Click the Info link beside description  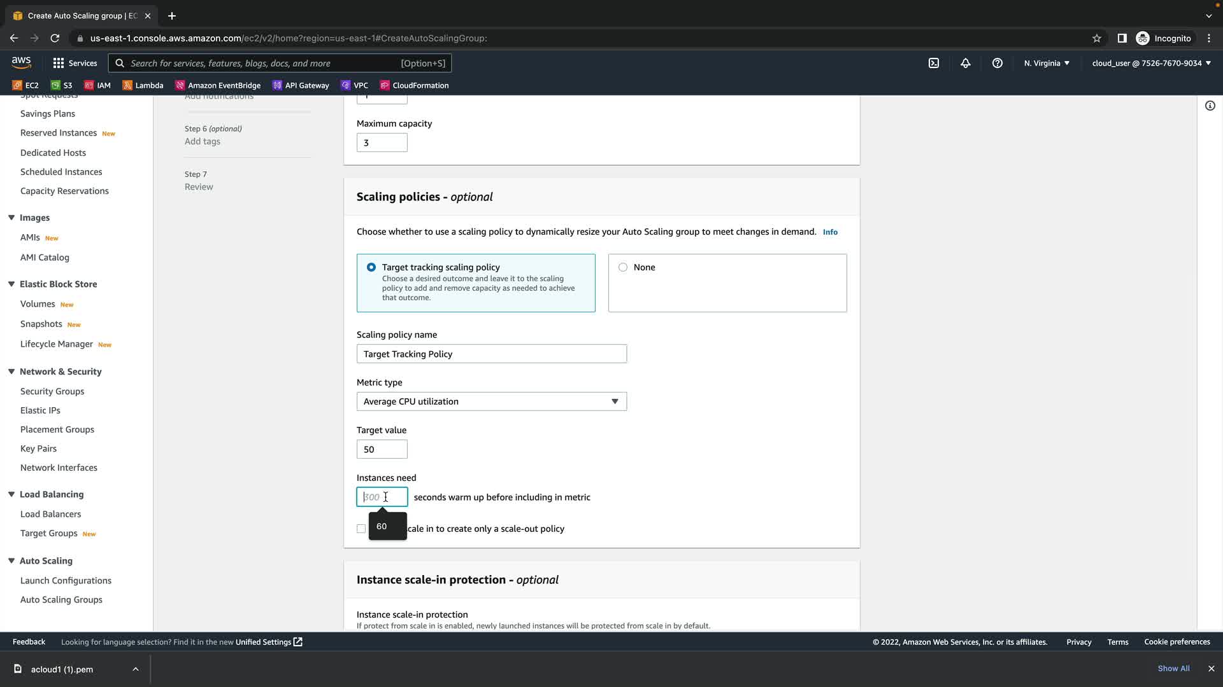click(x=829, y=232)
